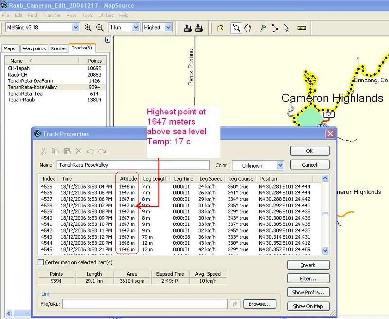Click the open link arrow icon
This screenshot has width=389, height=319.
(x=235, y=304)
